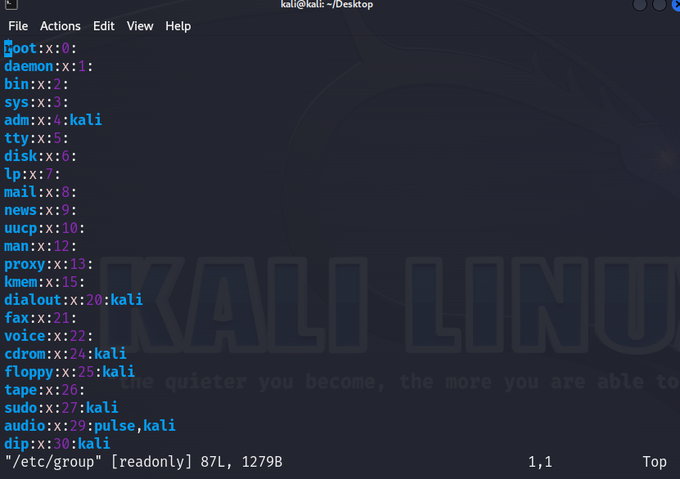Click the cdrom:x:24:kali line
The image size is (680, 479).
pyautogui.click(x=65, y=354)
